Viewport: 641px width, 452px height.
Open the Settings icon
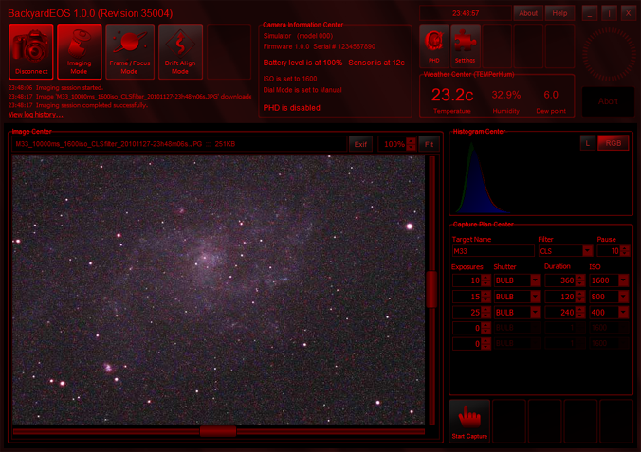click(466, 45)
